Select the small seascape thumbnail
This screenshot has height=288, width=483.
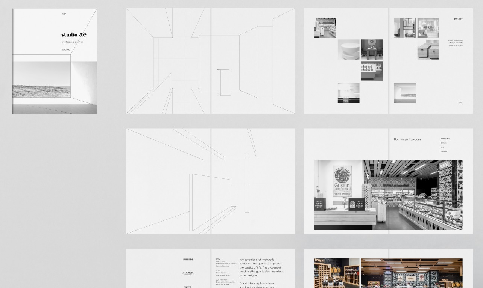(405, 93)
